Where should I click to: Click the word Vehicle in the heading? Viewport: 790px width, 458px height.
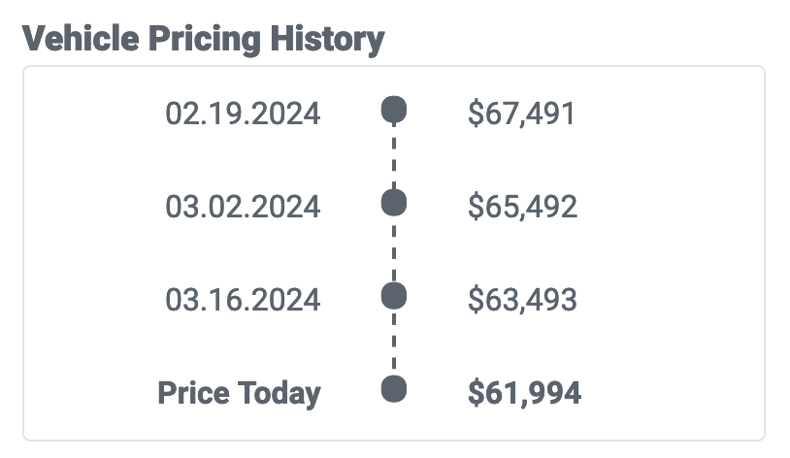pos(81,38)
